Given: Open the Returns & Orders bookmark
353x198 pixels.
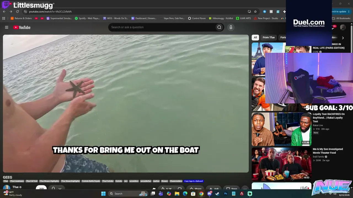Looking at the screenshot, I should 21,18.
